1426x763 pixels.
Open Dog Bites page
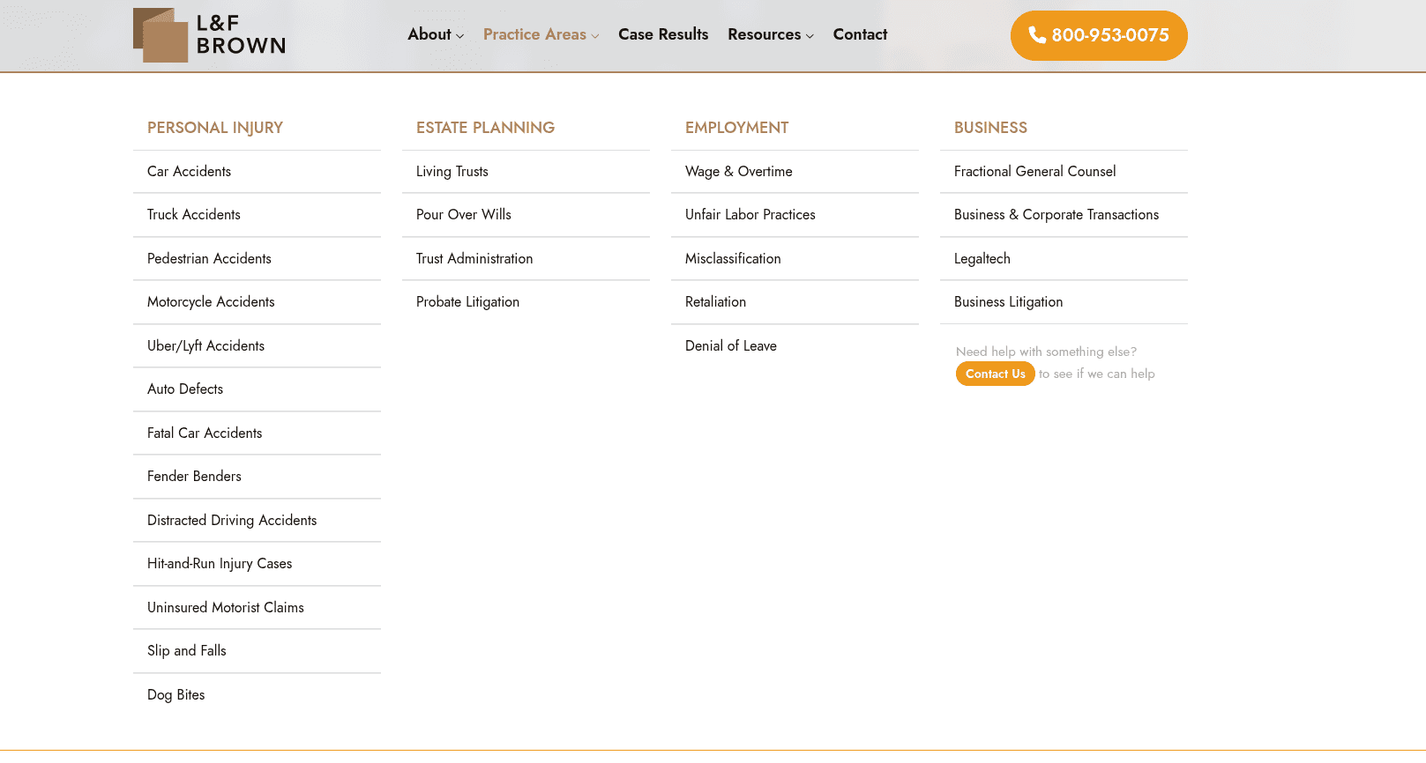[257, 695]
